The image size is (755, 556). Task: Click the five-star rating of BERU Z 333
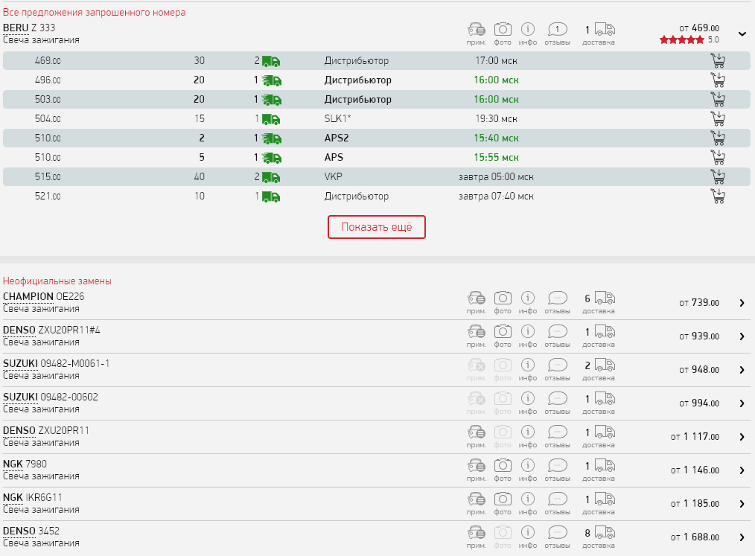pos(682,40)
